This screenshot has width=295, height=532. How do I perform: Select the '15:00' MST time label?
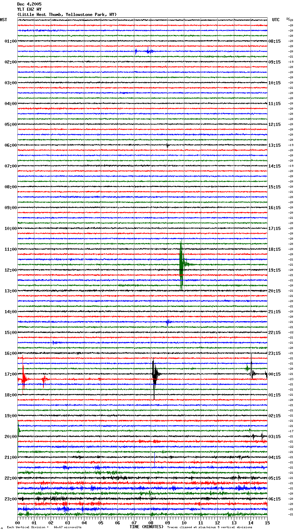tap(11, 333)
